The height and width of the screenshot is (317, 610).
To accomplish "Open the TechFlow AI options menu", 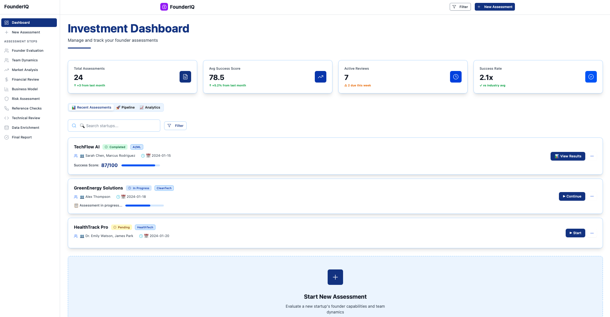I will [x=592, y=156].
